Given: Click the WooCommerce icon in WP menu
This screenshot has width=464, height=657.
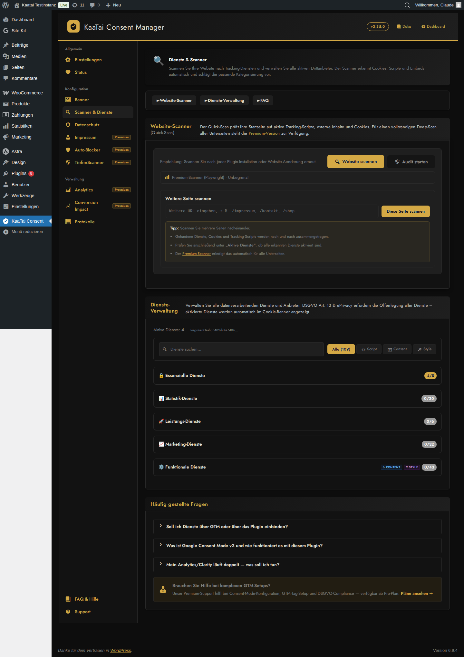Looking at the screenshot, I should click(x=6, y=93).
